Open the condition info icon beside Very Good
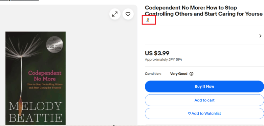This screenshot has width=264, height=126. (192, 74)
